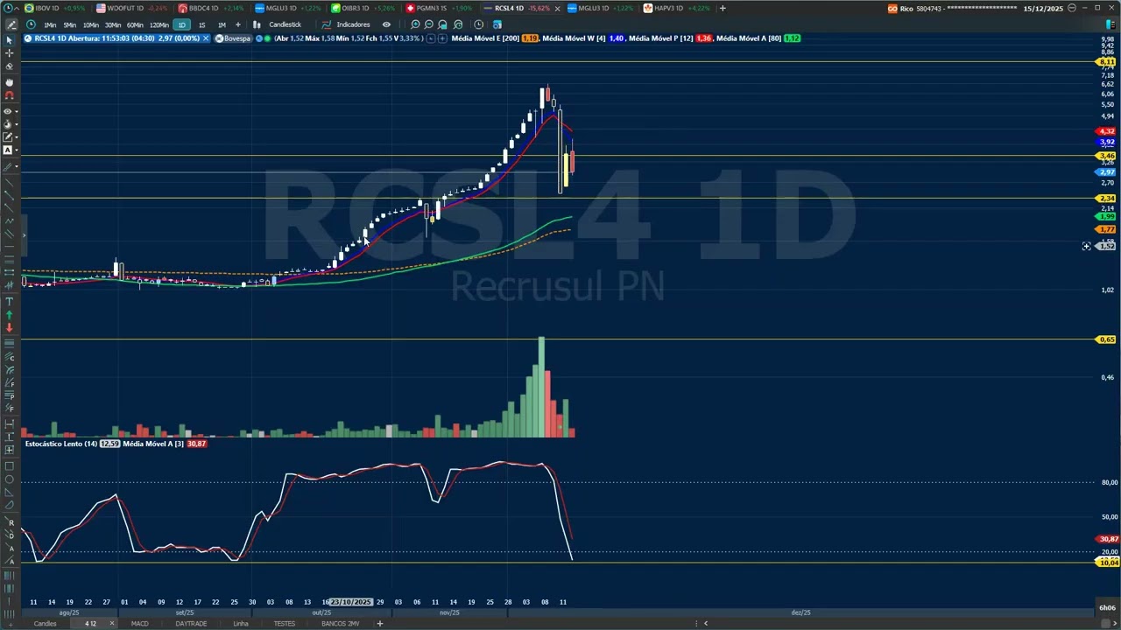Click Média Móvel W [4] indicator label
The width and height of the screenshot is (1121, 630).
574,38
